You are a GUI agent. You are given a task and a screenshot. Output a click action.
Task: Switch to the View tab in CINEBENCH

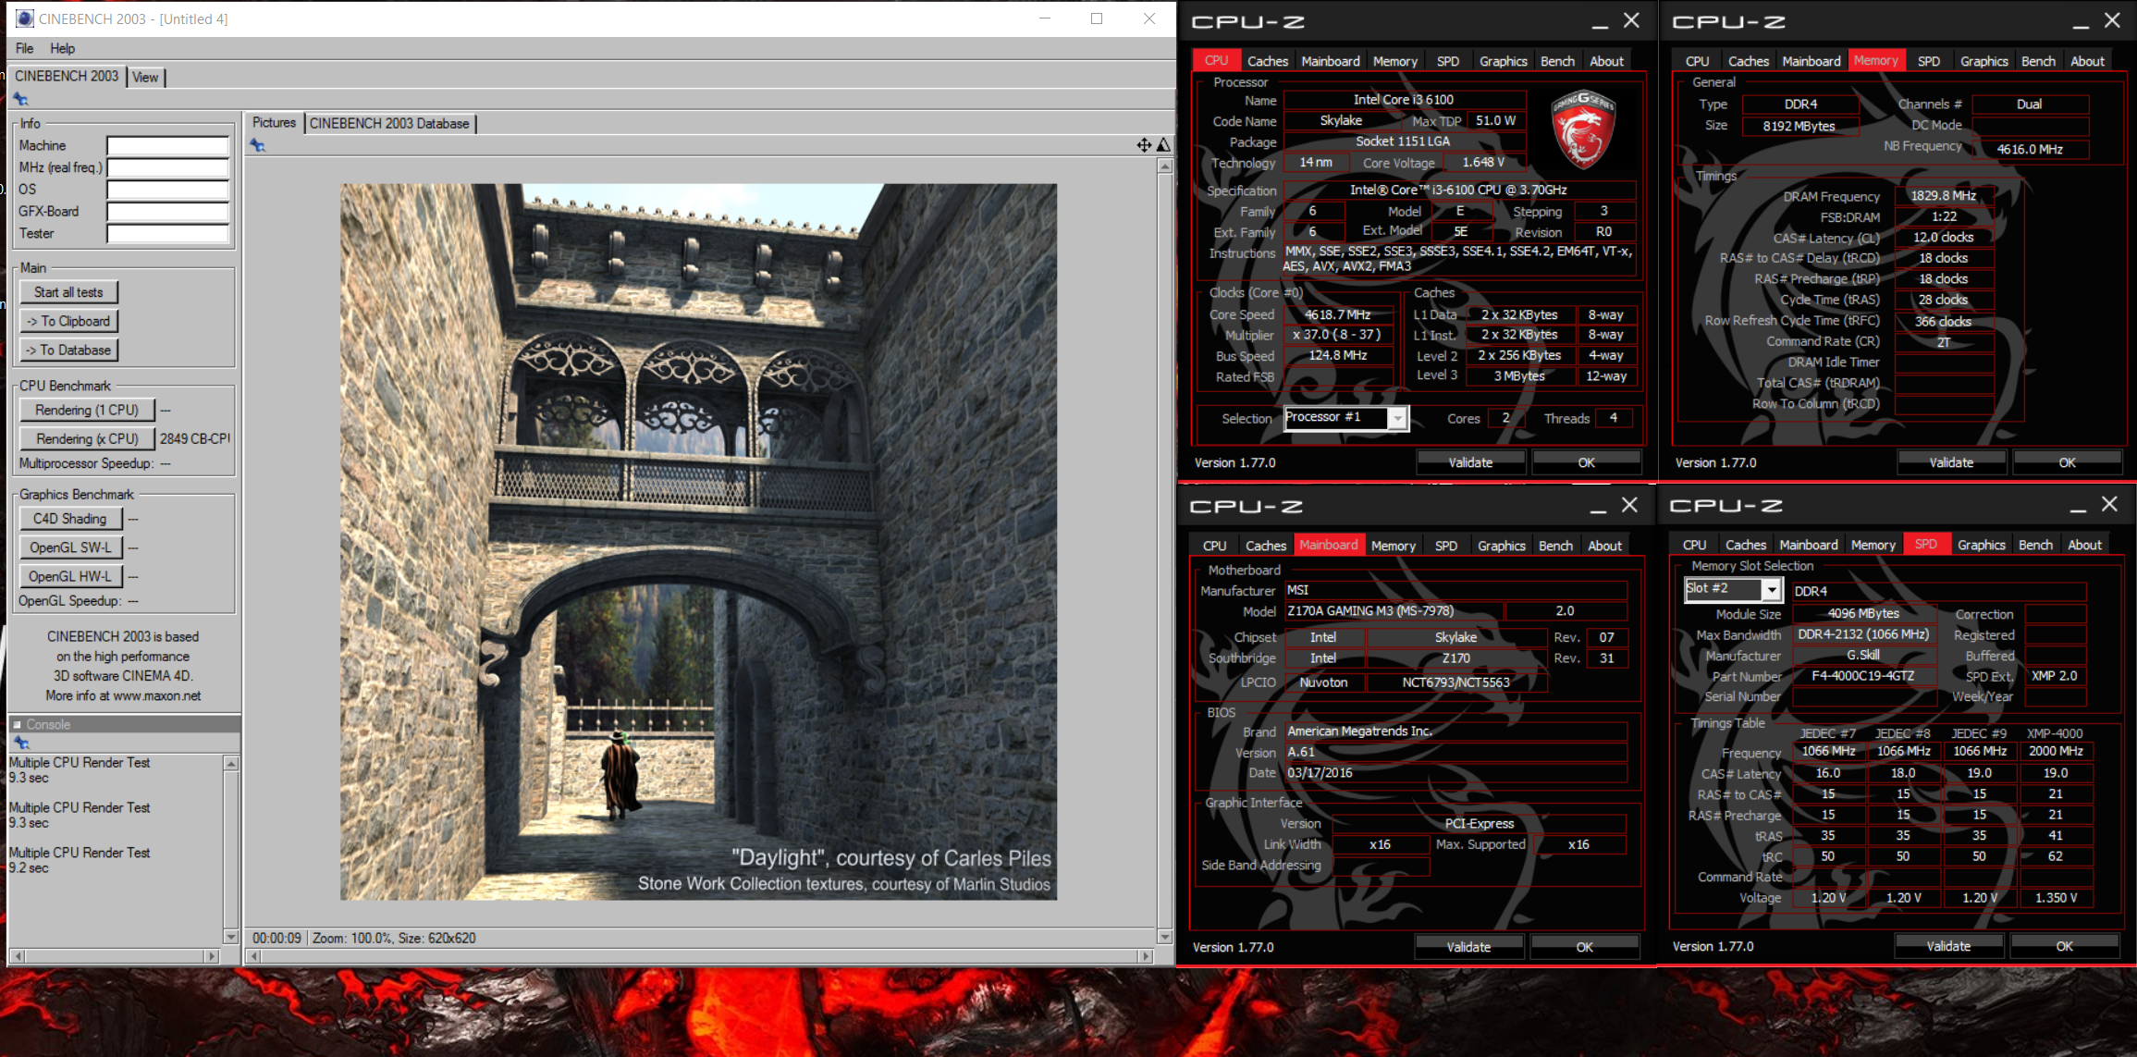pos(145,77)
